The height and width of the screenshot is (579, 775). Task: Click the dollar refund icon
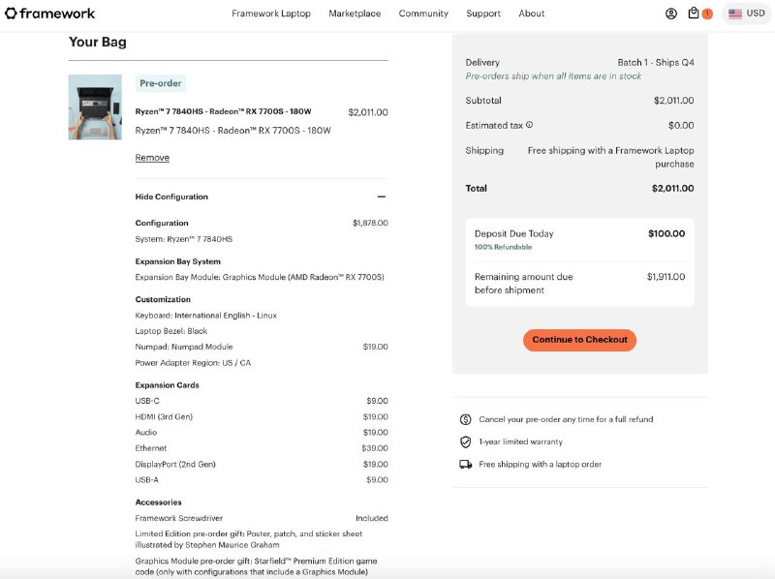click(466, 419)
